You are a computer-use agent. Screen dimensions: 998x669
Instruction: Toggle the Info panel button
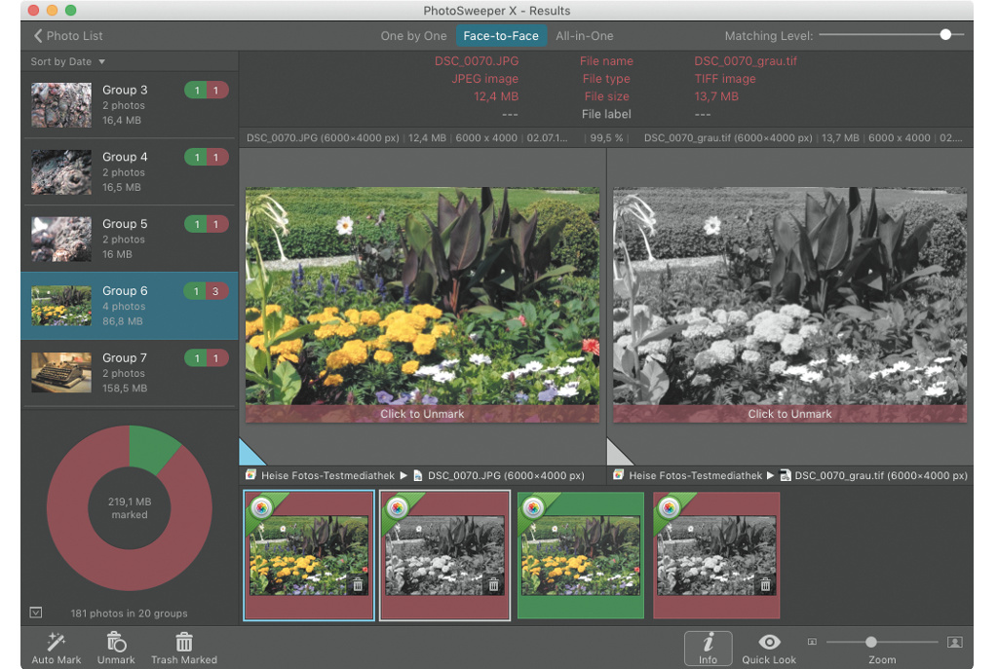click(708, 648)
